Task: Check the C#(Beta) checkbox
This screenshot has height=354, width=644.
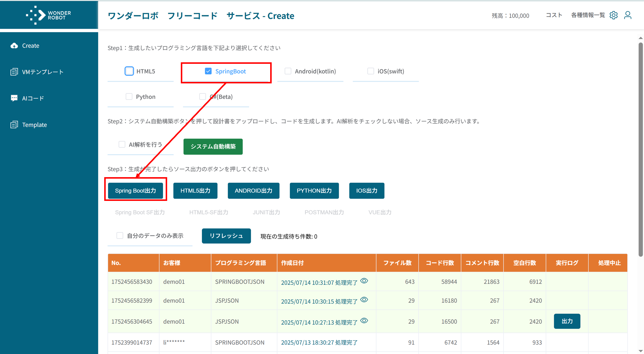Action: [x=202, y=97]
